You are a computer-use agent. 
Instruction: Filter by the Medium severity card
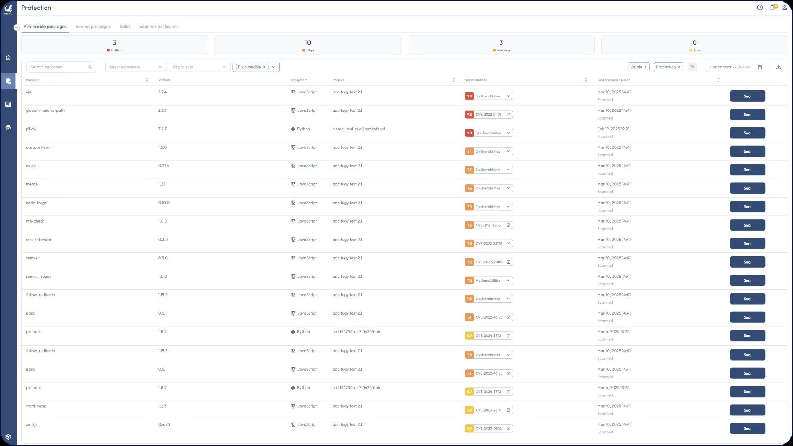pyautogui.click(x=501, y=45)
